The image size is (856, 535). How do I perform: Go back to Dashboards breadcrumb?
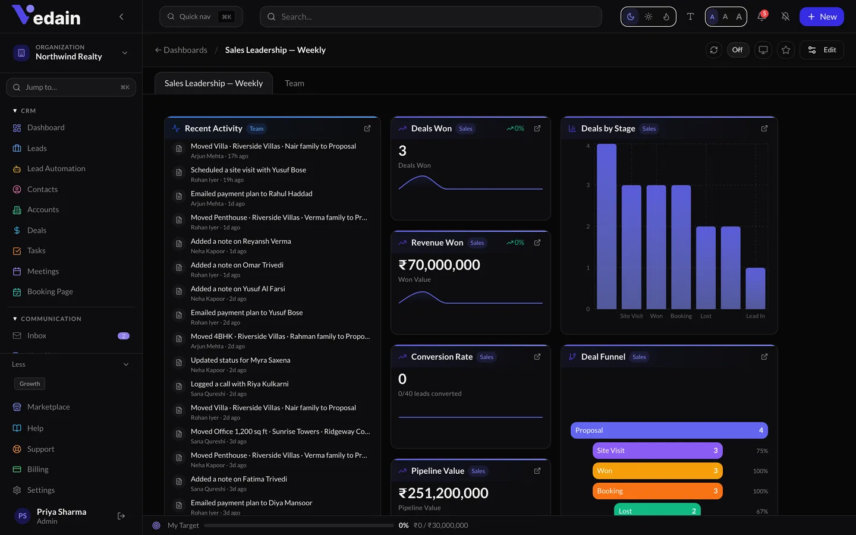181,50
